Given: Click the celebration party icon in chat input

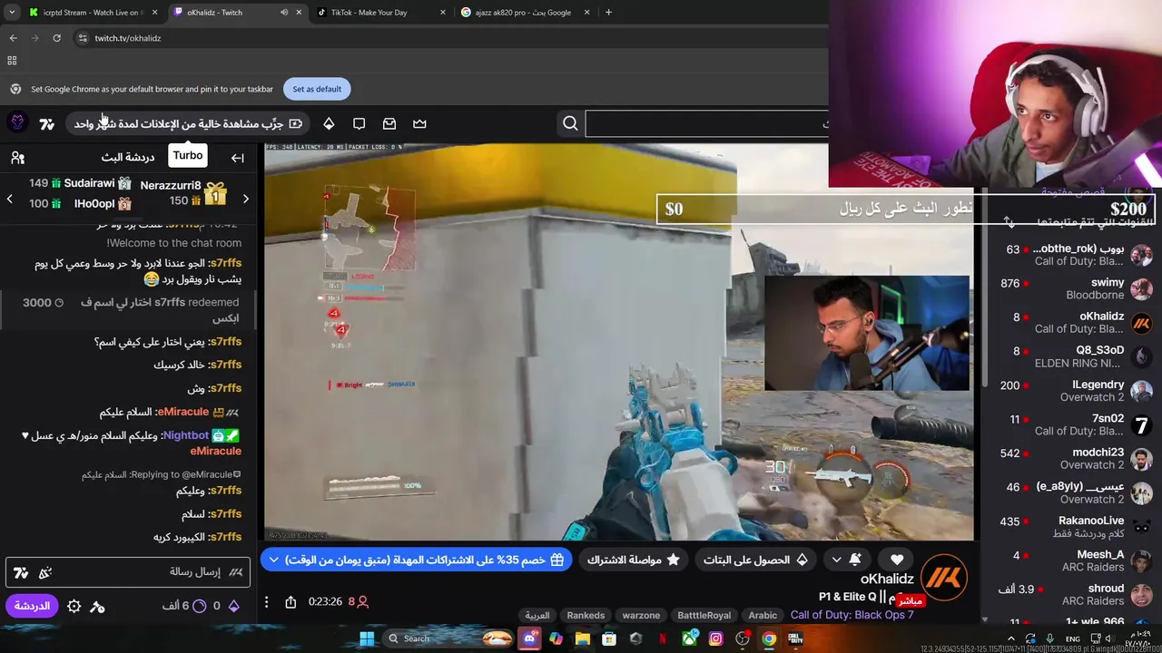Looking at the screenshot, I should (x=45, y=572).
